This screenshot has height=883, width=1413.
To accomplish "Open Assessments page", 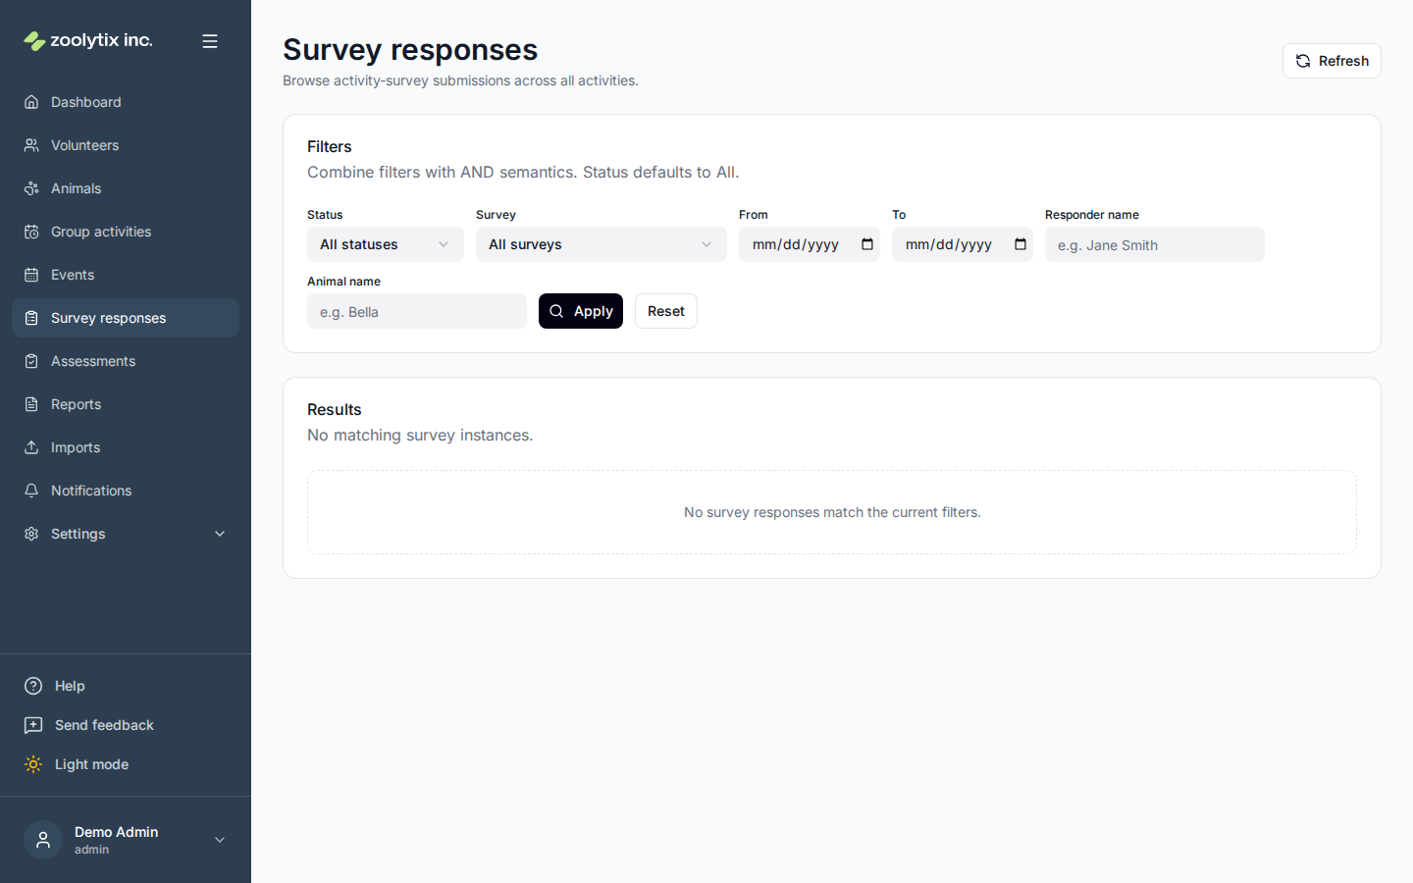I will coord(126,361).
